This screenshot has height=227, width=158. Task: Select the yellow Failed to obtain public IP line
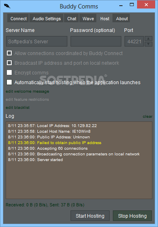click(55, 143)
